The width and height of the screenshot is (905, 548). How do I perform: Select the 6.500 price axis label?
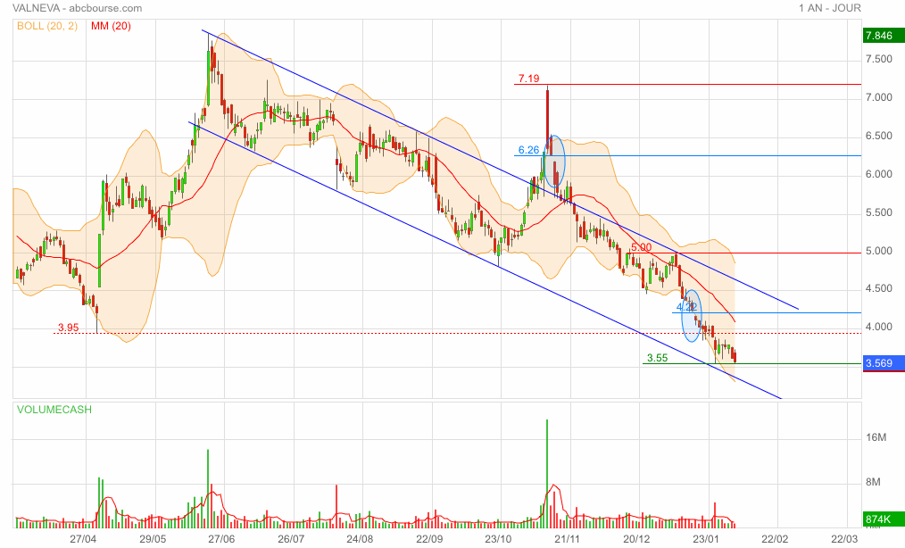[878, 137]
